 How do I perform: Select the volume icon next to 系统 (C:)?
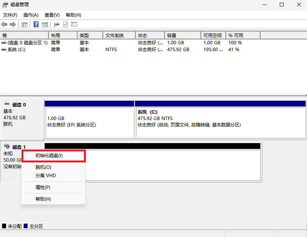pyautogui.click(x=4, y=49)
